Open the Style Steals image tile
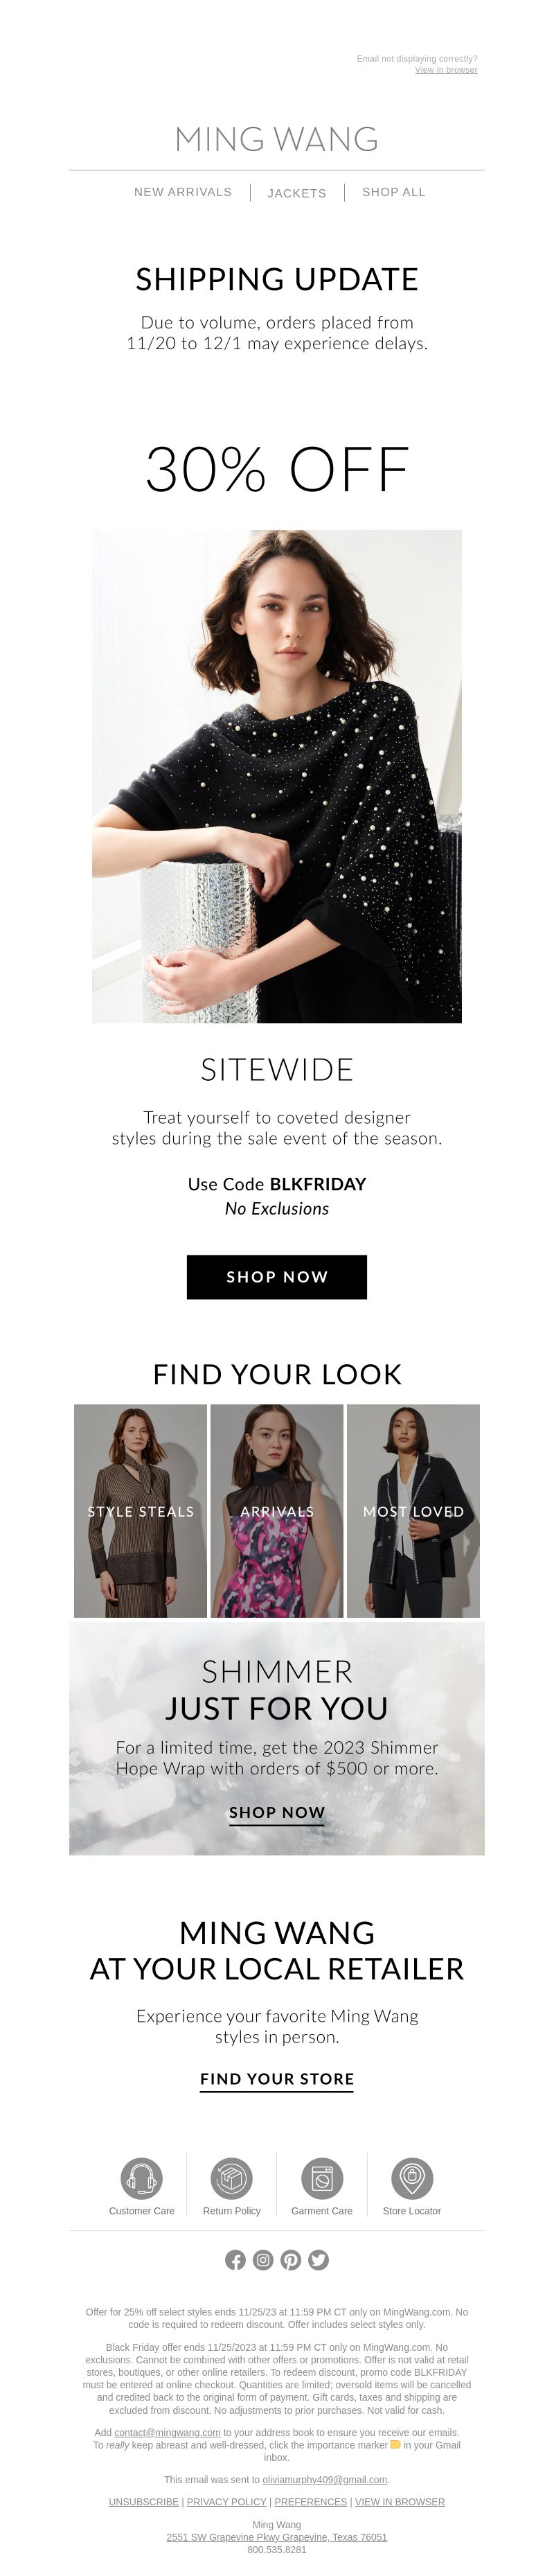Image resolution: width=554 pixels, height=2576 pixels. 141,1511
